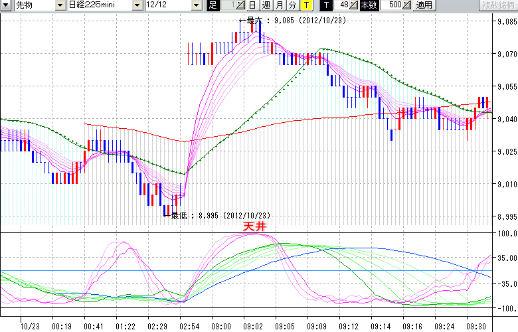This screenshot has height=332, width=518.
Task: Select the 分 (minute) timeframe button
Action: [x=292, y=5]
